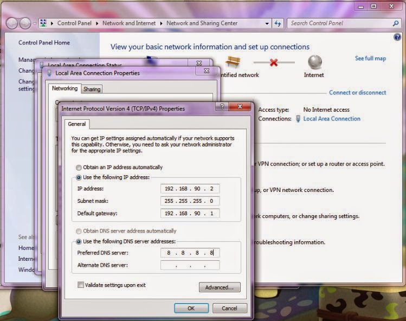Click the 'IP address:' label
406x321 pixels.
(91, 189)
